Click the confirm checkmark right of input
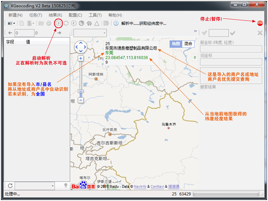 tap(233, 33)
